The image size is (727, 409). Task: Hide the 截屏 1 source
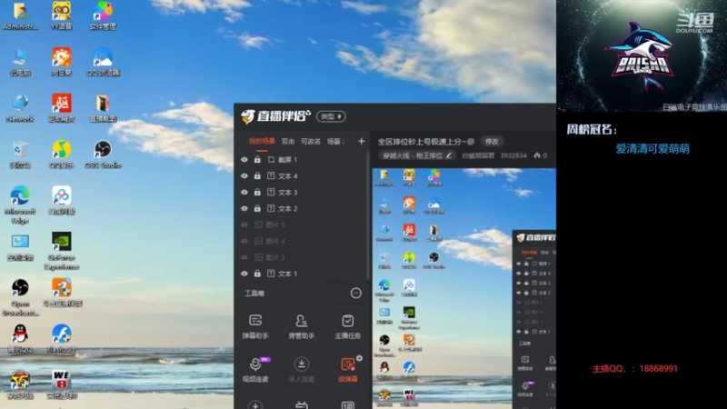point(244,160)
